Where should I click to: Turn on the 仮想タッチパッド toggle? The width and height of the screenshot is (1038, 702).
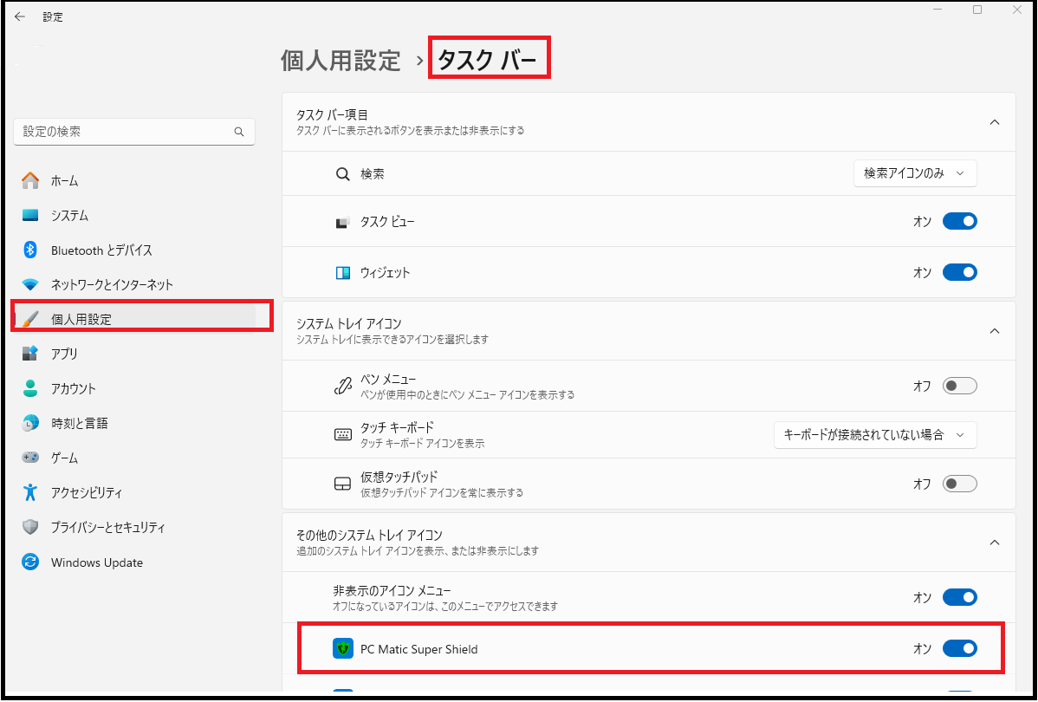tap(959, 483)
